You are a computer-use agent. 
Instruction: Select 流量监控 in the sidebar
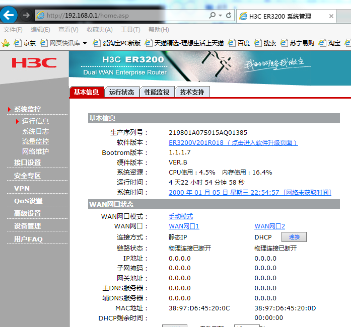tap(35, 141)
